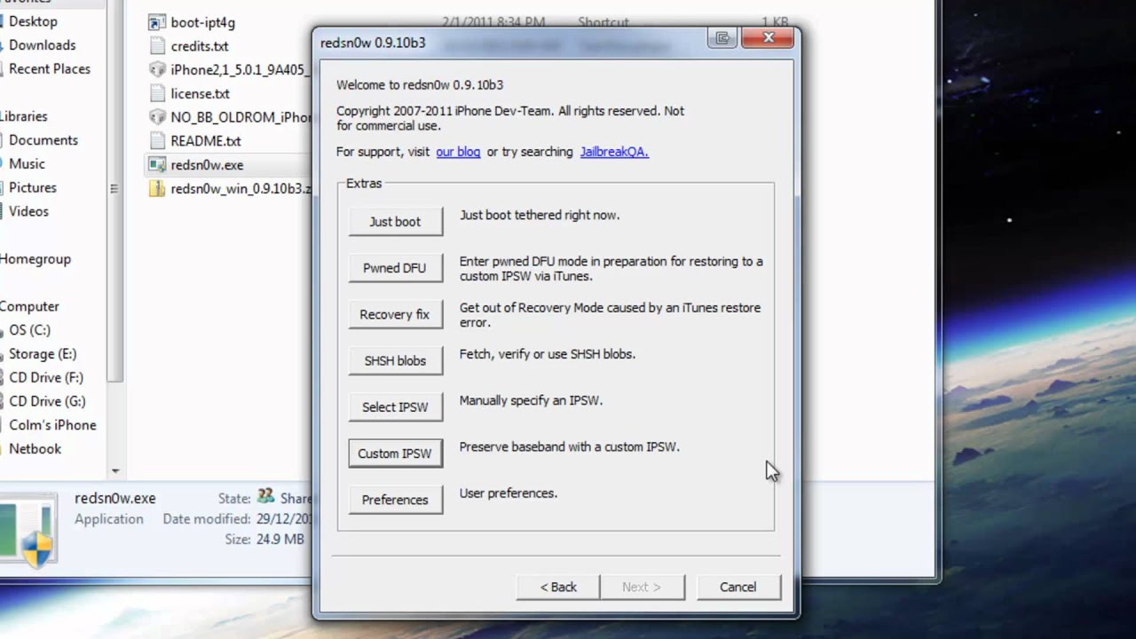Open Desktop in Explorer sidebar

(x=33, y=21)
